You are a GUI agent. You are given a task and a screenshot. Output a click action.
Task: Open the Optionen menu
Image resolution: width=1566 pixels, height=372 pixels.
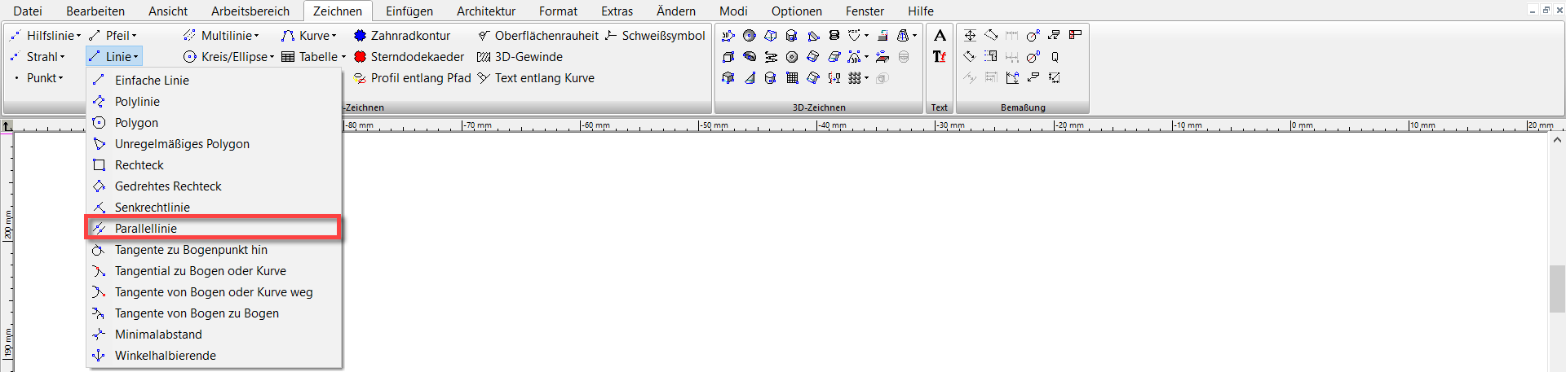tap(797, 11)
